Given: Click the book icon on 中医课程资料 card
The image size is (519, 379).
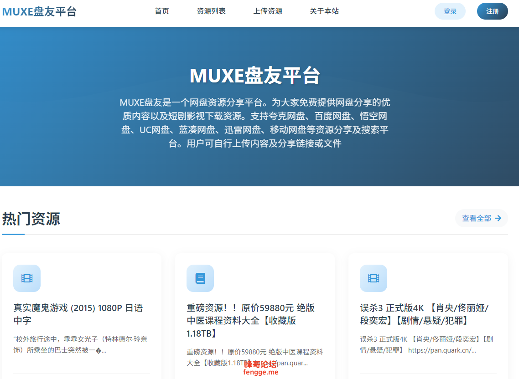Looking at the screenshot, I should [x=200, y=278].
